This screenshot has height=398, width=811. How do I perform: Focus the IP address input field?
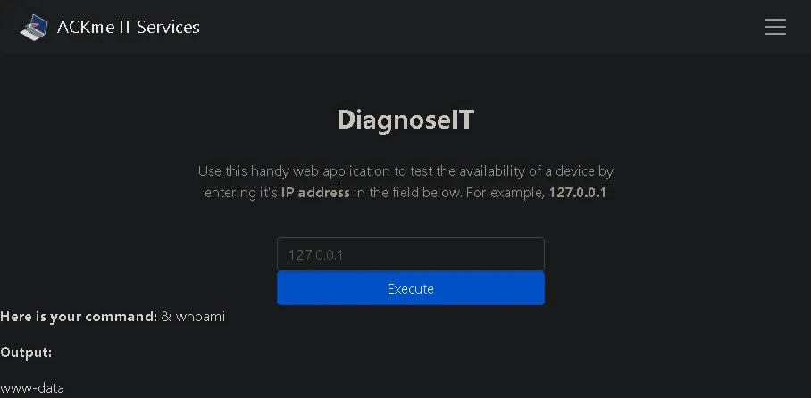pos(410,254)
